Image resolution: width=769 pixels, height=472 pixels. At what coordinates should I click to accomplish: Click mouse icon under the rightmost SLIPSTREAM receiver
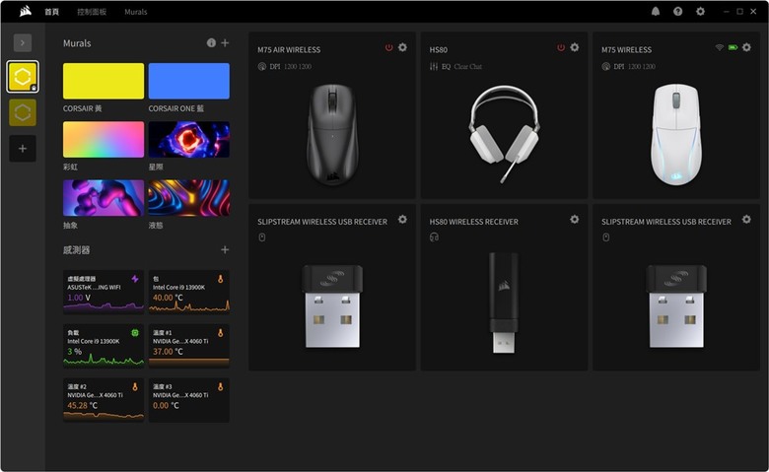click(605, 237)
